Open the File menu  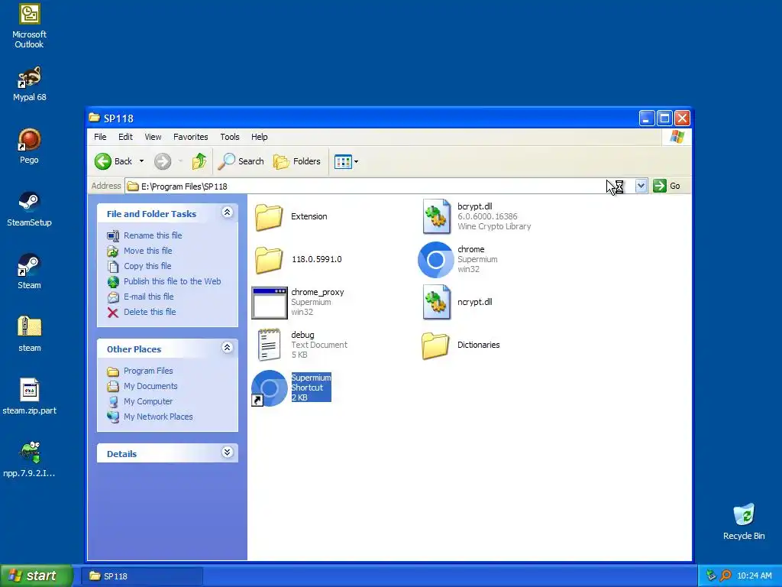coord(100,137)
